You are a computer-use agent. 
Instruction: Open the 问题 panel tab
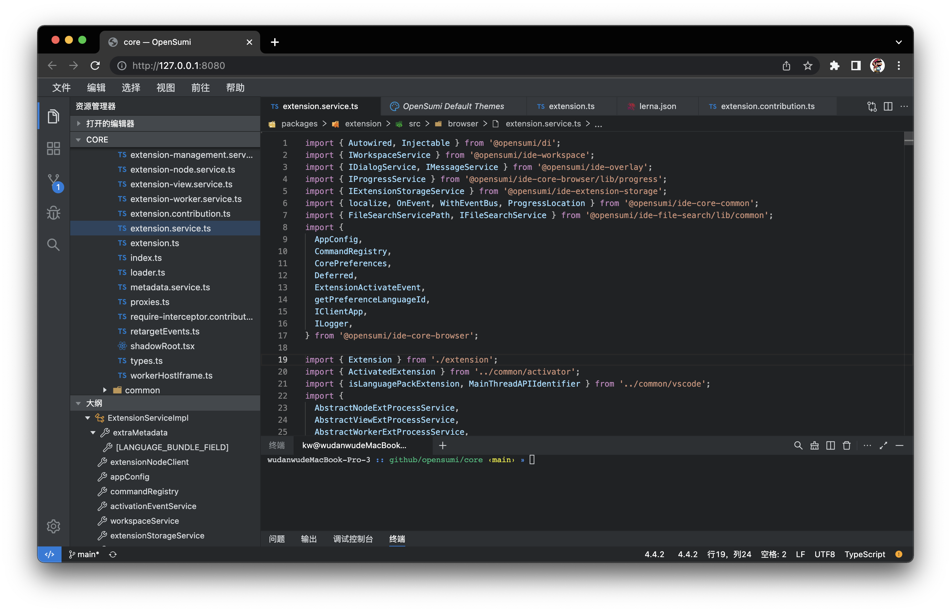pyautogui.click(x=277, y=538)
